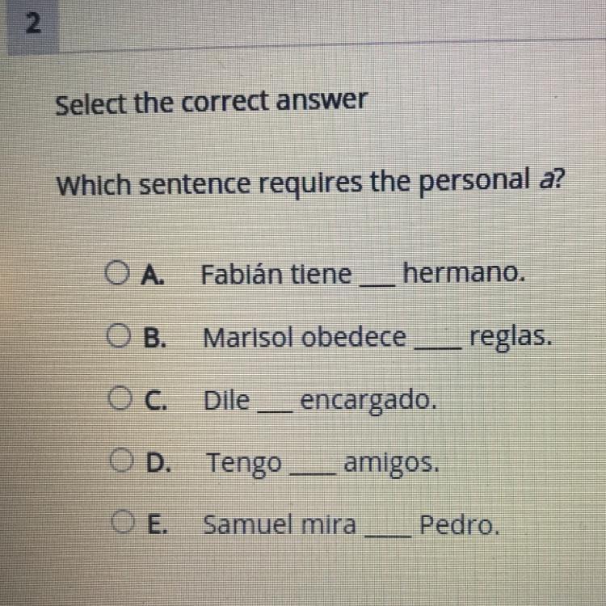The width and height of the screenshot is (606, 606).
Task: Click the question number 2 box
Action: point(33,26)
